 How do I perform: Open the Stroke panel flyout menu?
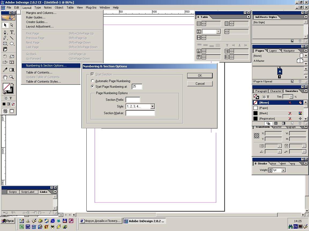(306, 163)
